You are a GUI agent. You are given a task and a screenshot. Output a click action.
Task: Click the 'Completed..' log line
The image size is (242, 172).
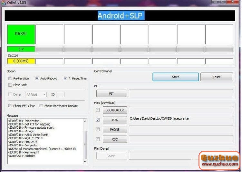click(x=24, y=145)
